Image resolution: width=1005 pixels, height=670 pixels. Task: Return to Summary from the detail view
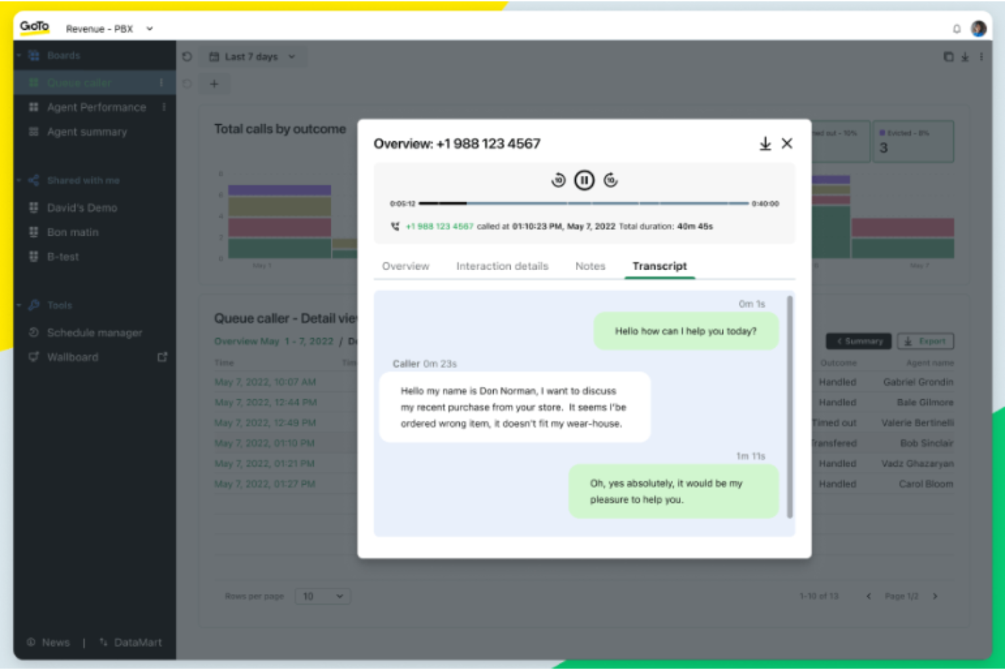858,341
